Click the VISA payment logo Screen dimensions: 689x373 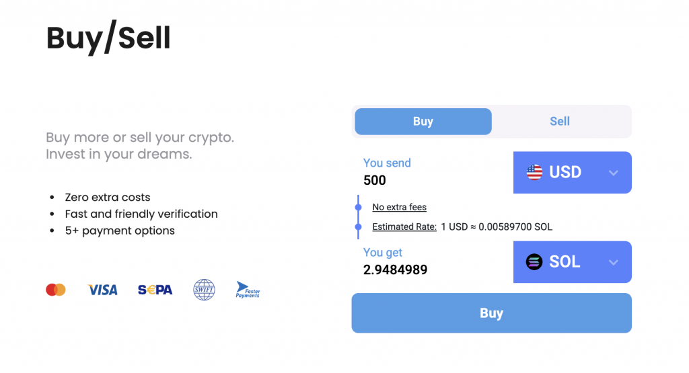102,290
